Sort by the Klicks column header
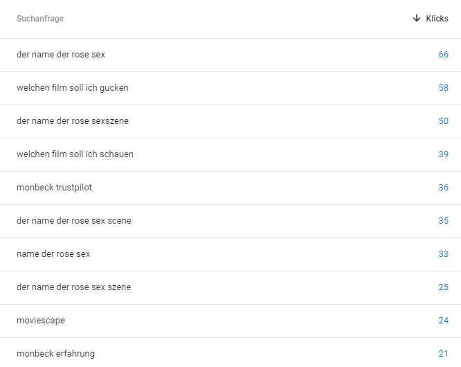Image resolution: width=461 pixels, height=367 pixels. click(x=437, y=19)
